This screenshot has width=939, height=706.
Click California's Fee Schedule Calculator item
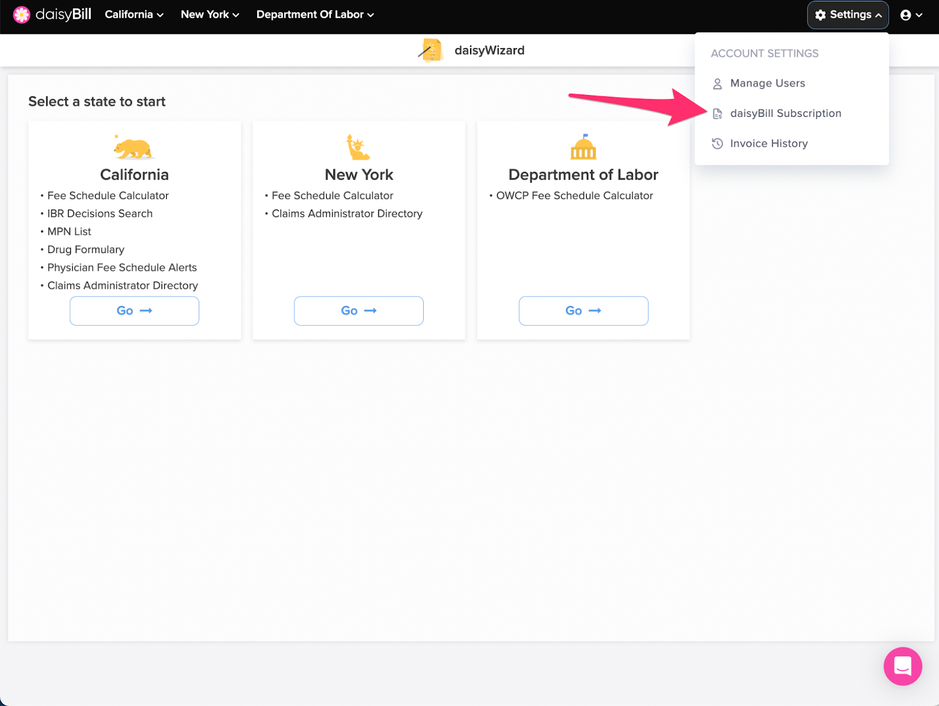coord(108,195)
